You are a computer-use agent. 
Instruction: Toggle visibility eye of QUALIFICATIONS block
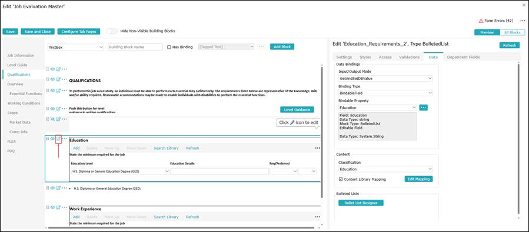pyautogui.click(x=52, y=79)
